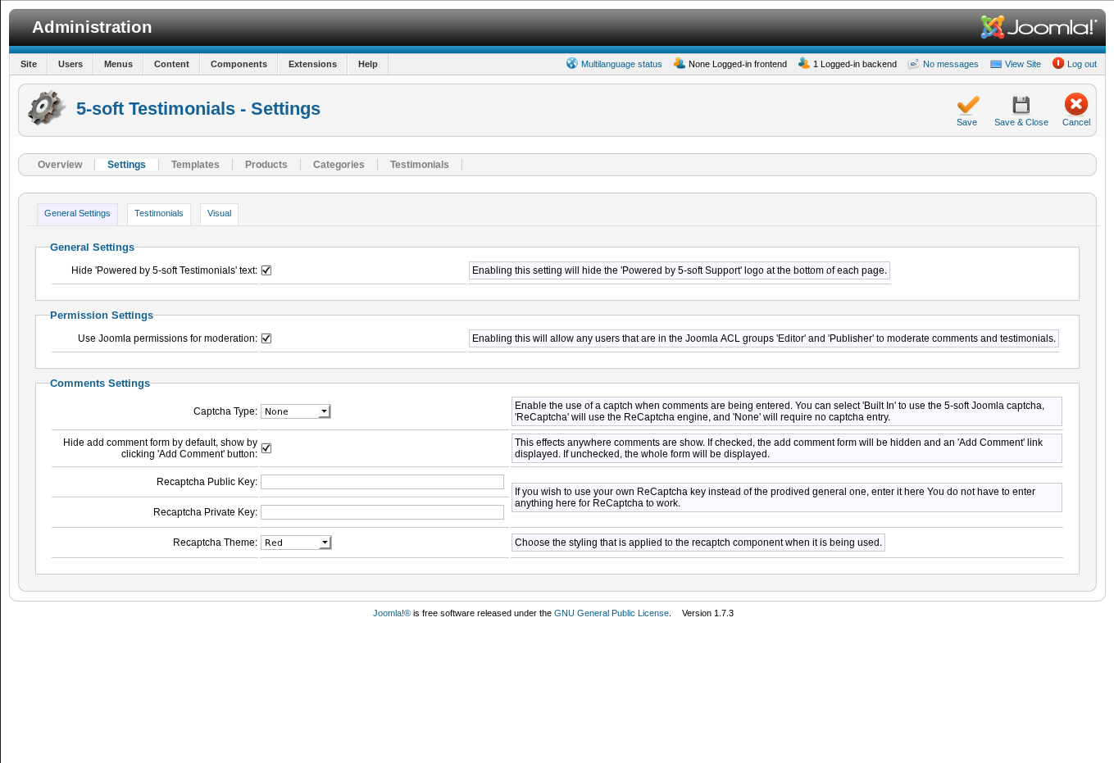This screenshot has height=763, width=1114.
Task: Open the Users menu
Action: pos(70,64)
